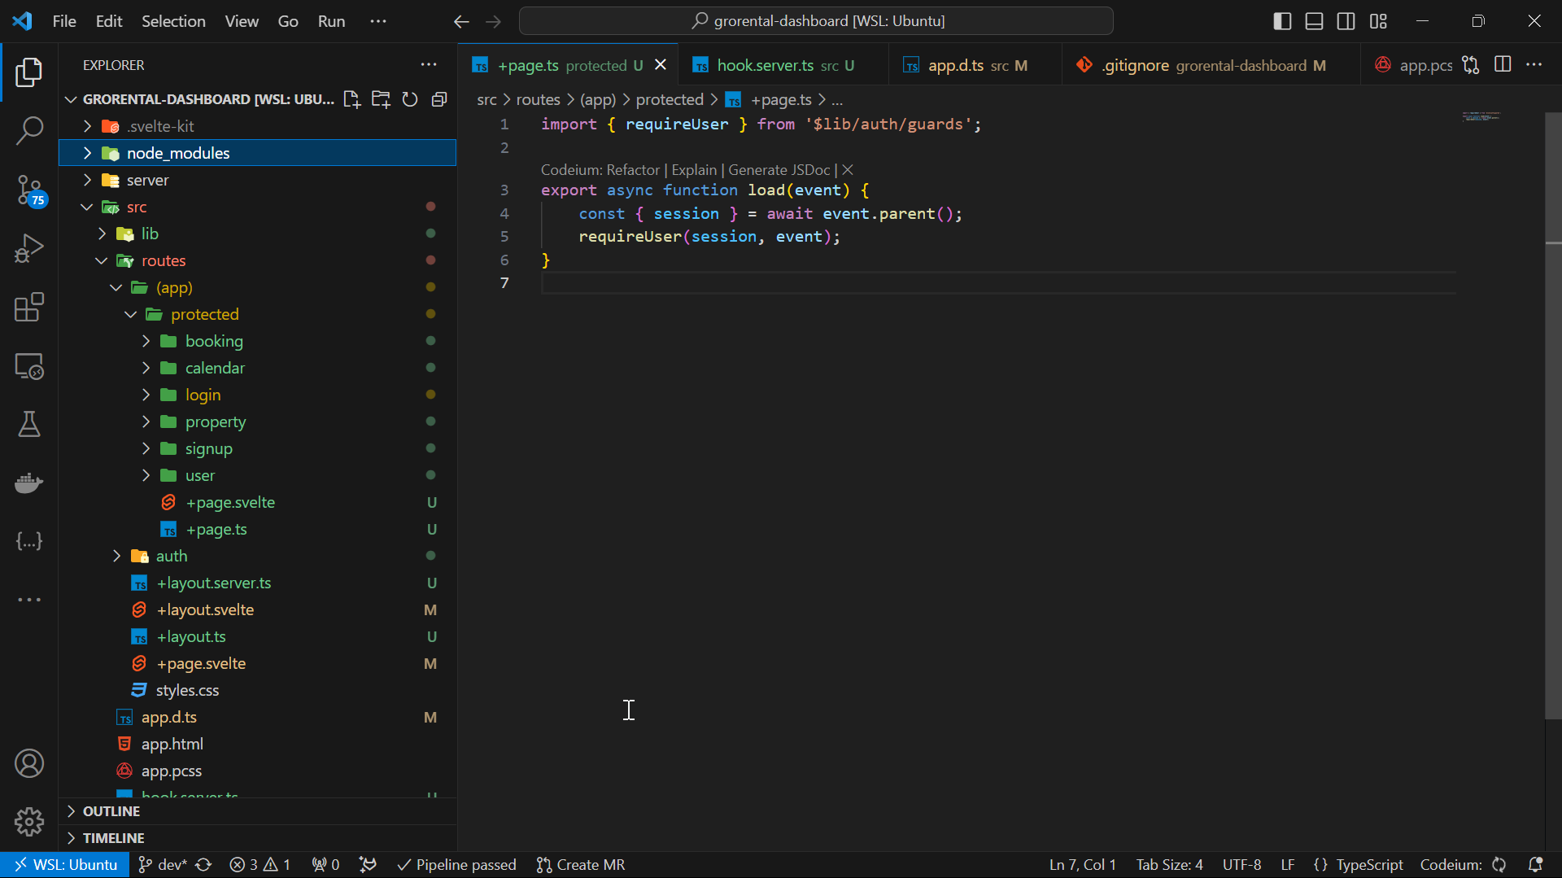Expand the booking folder
The width and height of the screenshot is (1562, 878).
(x=257, y=341)
